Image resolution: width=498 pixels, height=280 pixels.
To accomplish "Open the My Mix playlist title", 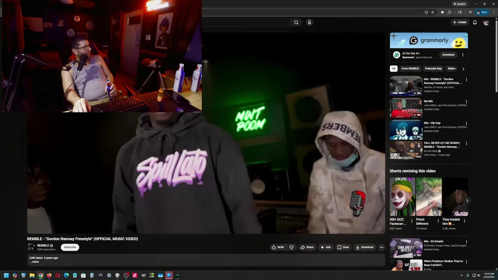I will [428, 101].
